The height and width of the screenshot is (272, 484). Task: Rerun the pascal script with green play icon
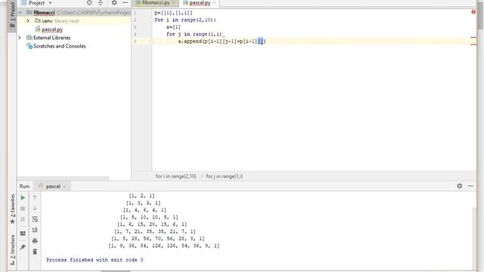(23, 198)
